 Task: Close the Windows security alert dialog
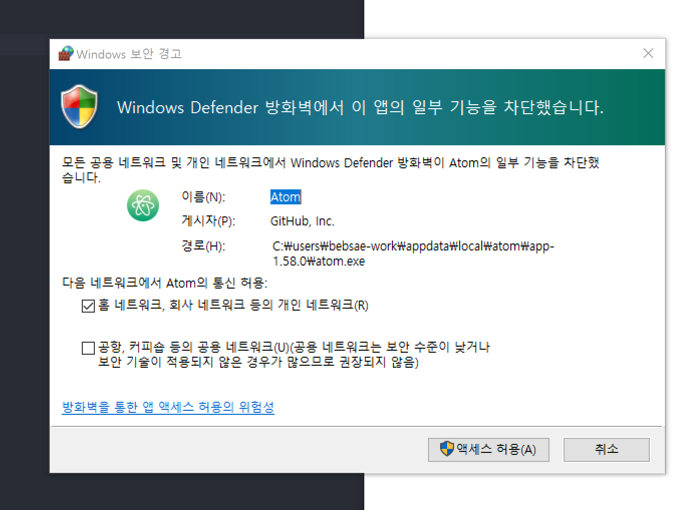(x=648, y=53)
